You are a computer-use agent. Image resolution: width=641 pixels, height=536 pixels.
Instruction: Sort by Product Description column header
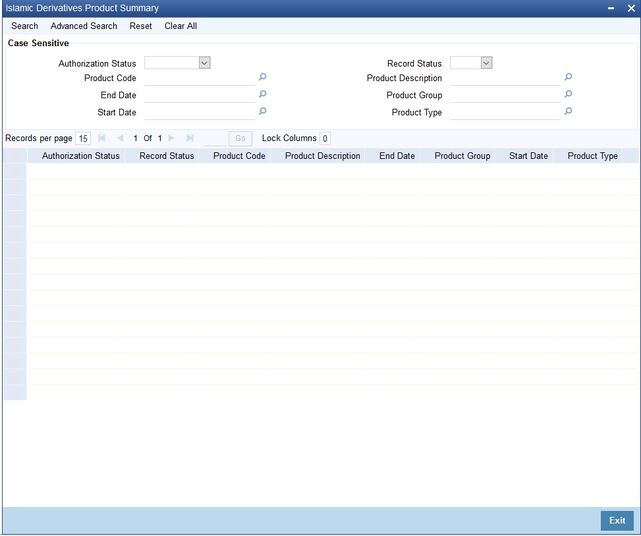pyautogui.click(x=323, y=156)
